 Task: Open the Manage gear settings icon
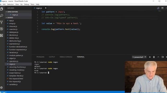pyautogui.click(x=1, y=88)
